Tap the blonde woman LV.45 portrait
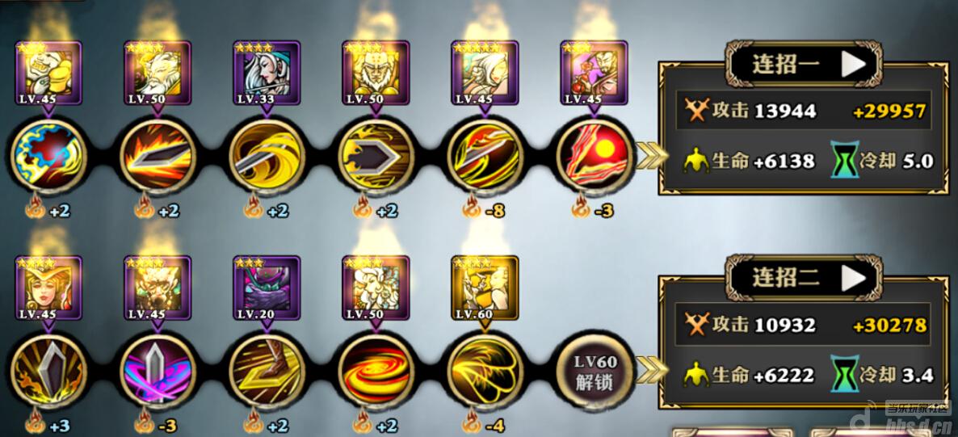 pos(48,289)
